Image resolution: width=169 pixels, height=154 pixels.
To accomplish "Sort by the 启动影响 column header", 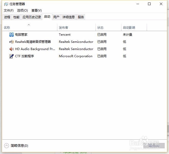I will (x=134, y=27).
